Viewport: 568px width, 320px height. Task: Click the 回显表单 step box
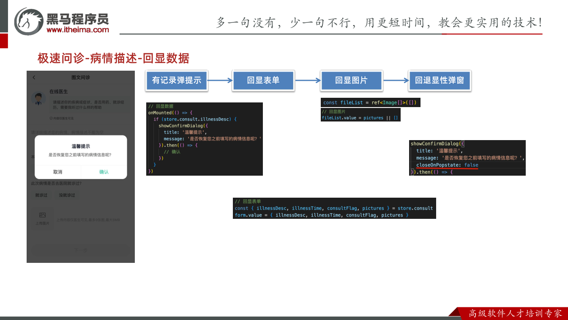(263, 80)
